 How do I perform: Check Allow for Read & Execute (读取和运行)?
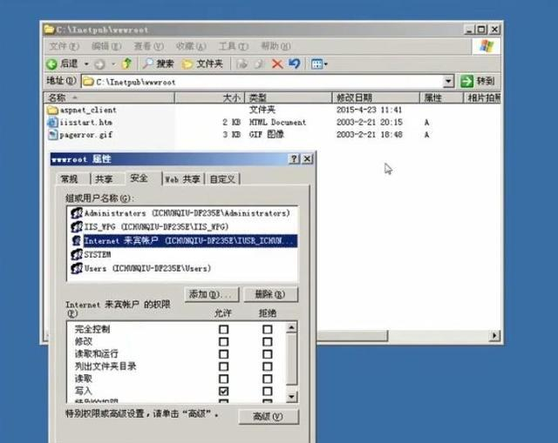223,354
